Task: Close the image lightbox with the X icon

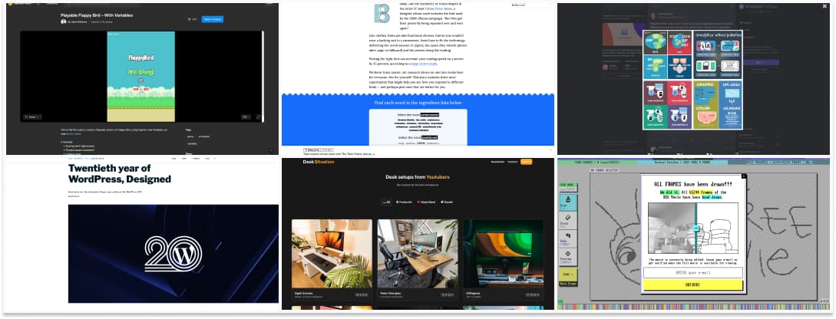Action: point(824,6)
